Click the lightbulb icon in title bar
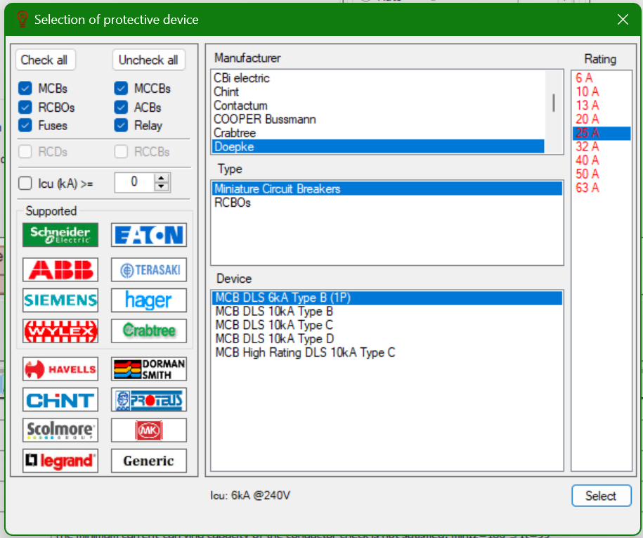Screen dimensions: 643x538 tap(22, 19)
